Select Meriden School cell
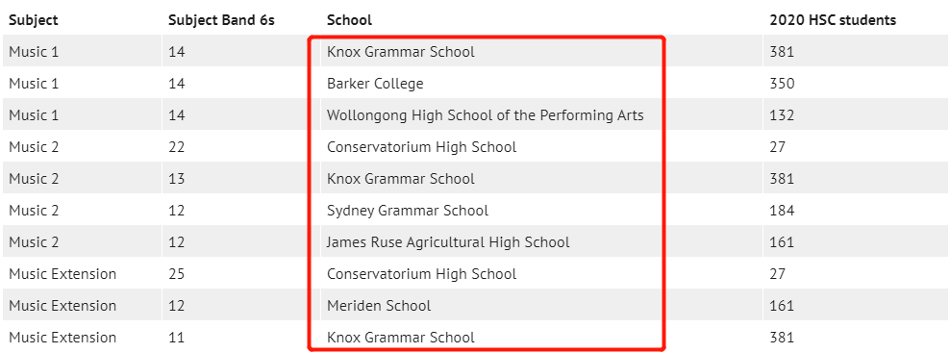 (x=379, y=306)
